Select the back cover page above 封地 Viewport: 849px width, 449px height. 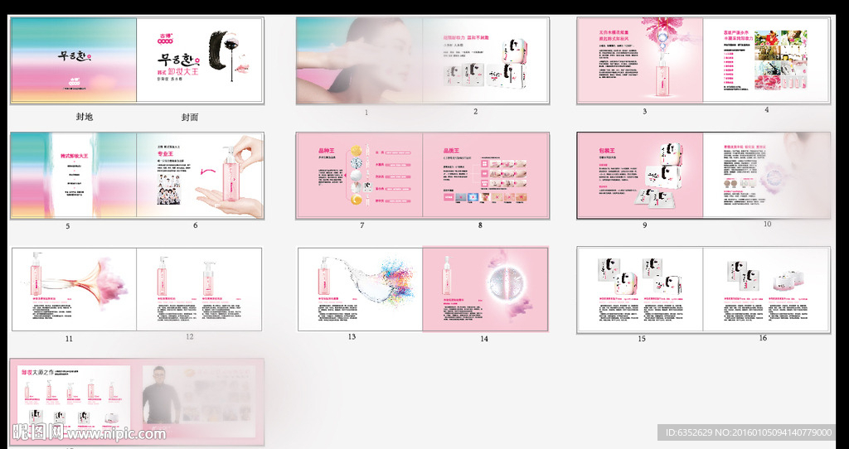pos(74,60)
